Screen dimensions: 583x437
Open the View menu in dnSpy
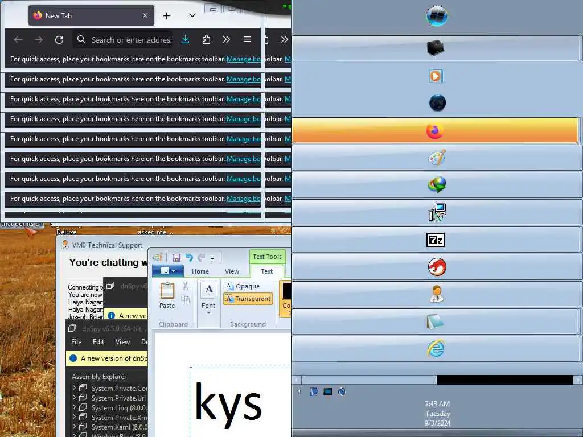coord(122,342)
